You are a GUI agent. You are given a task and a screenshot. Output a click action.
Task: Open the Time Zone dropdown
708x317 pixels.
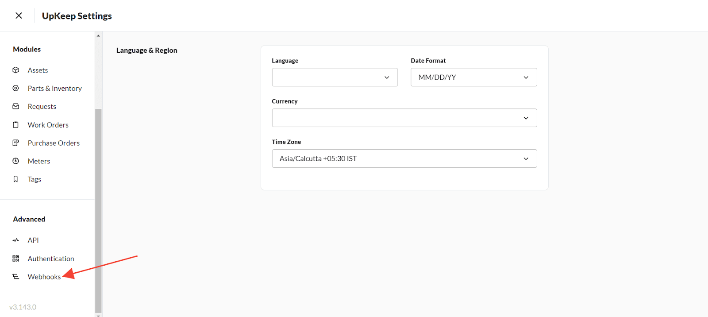click(404, 158)
